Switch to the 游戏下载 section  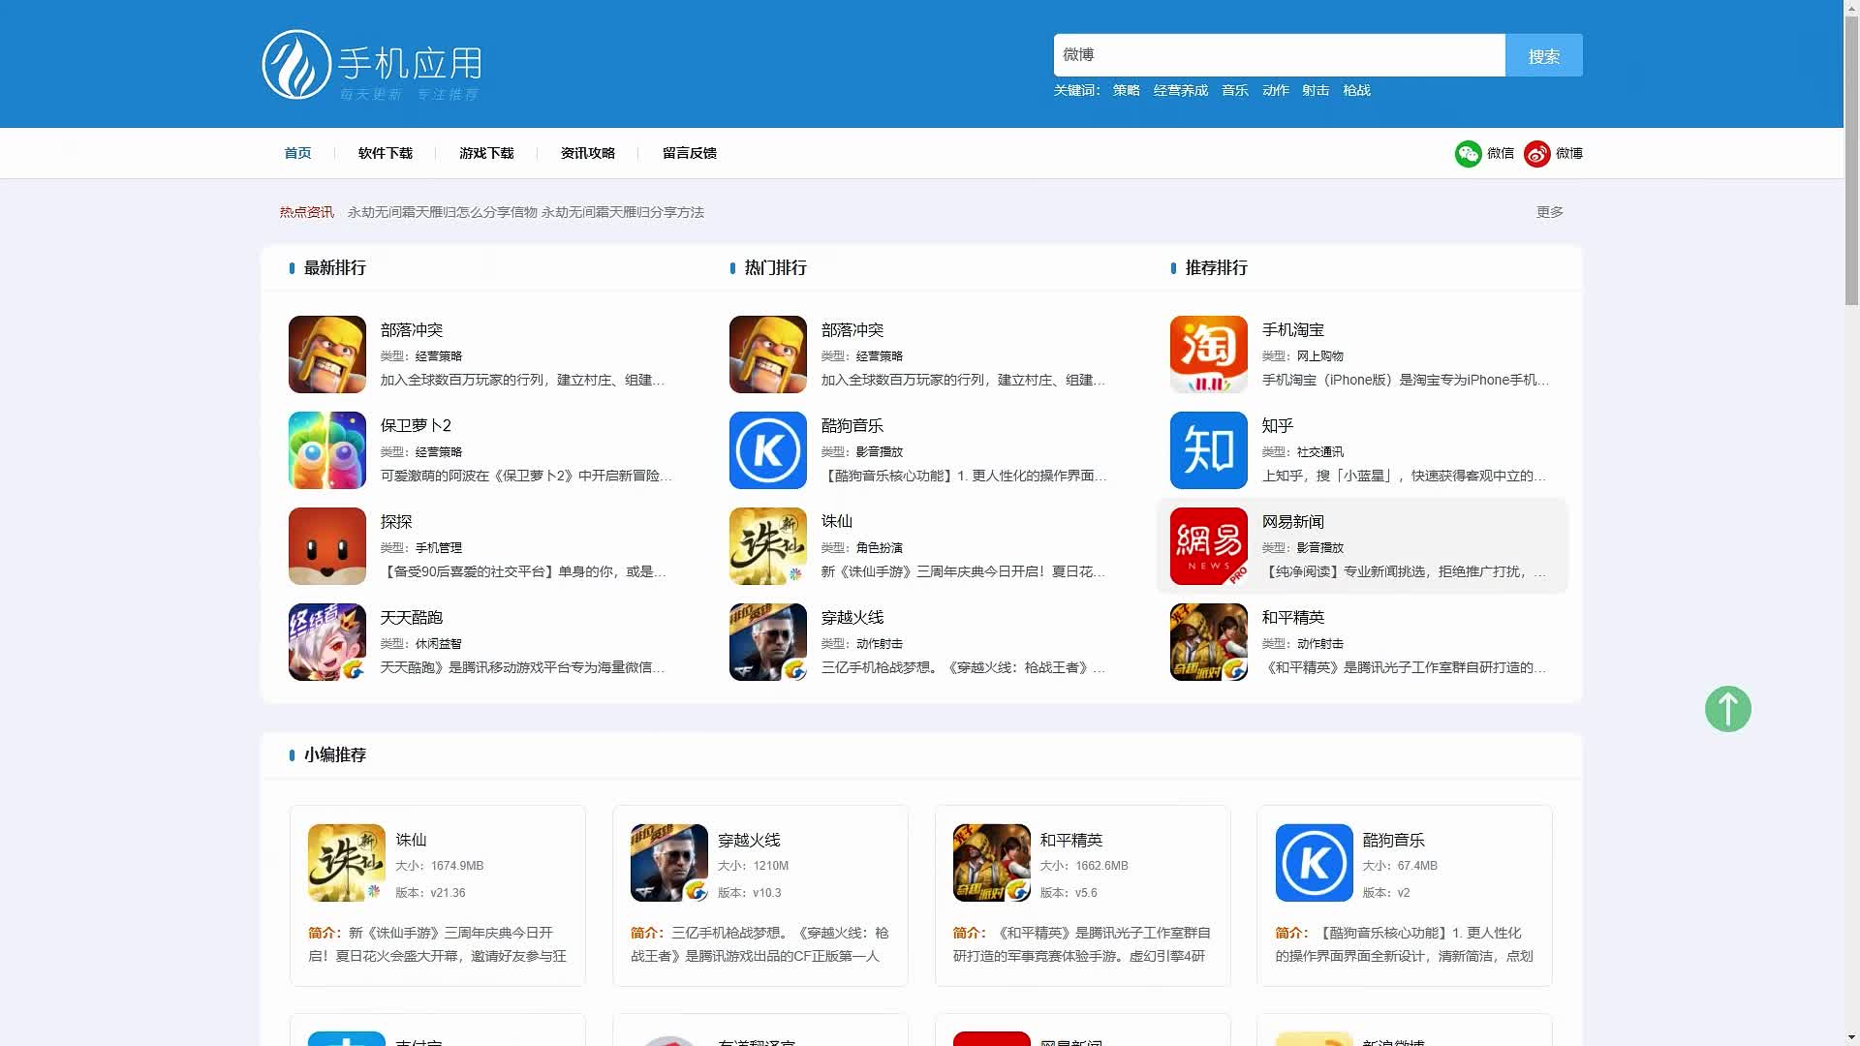(x=486, y=153)
